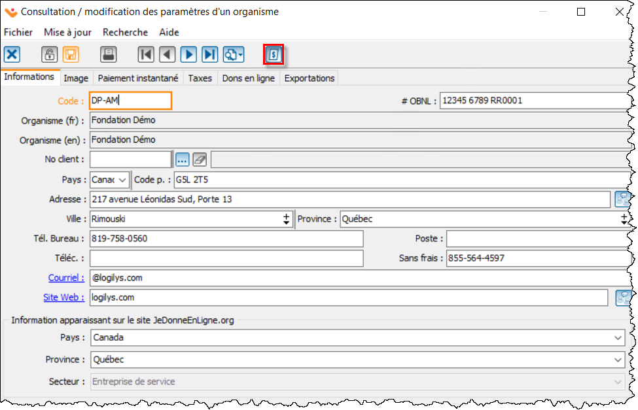Viewport: 638px width, 410px height.
Task: Open the Pays Canada dropdown in JeDonneEnLigne section
Action: click(618, 338)
